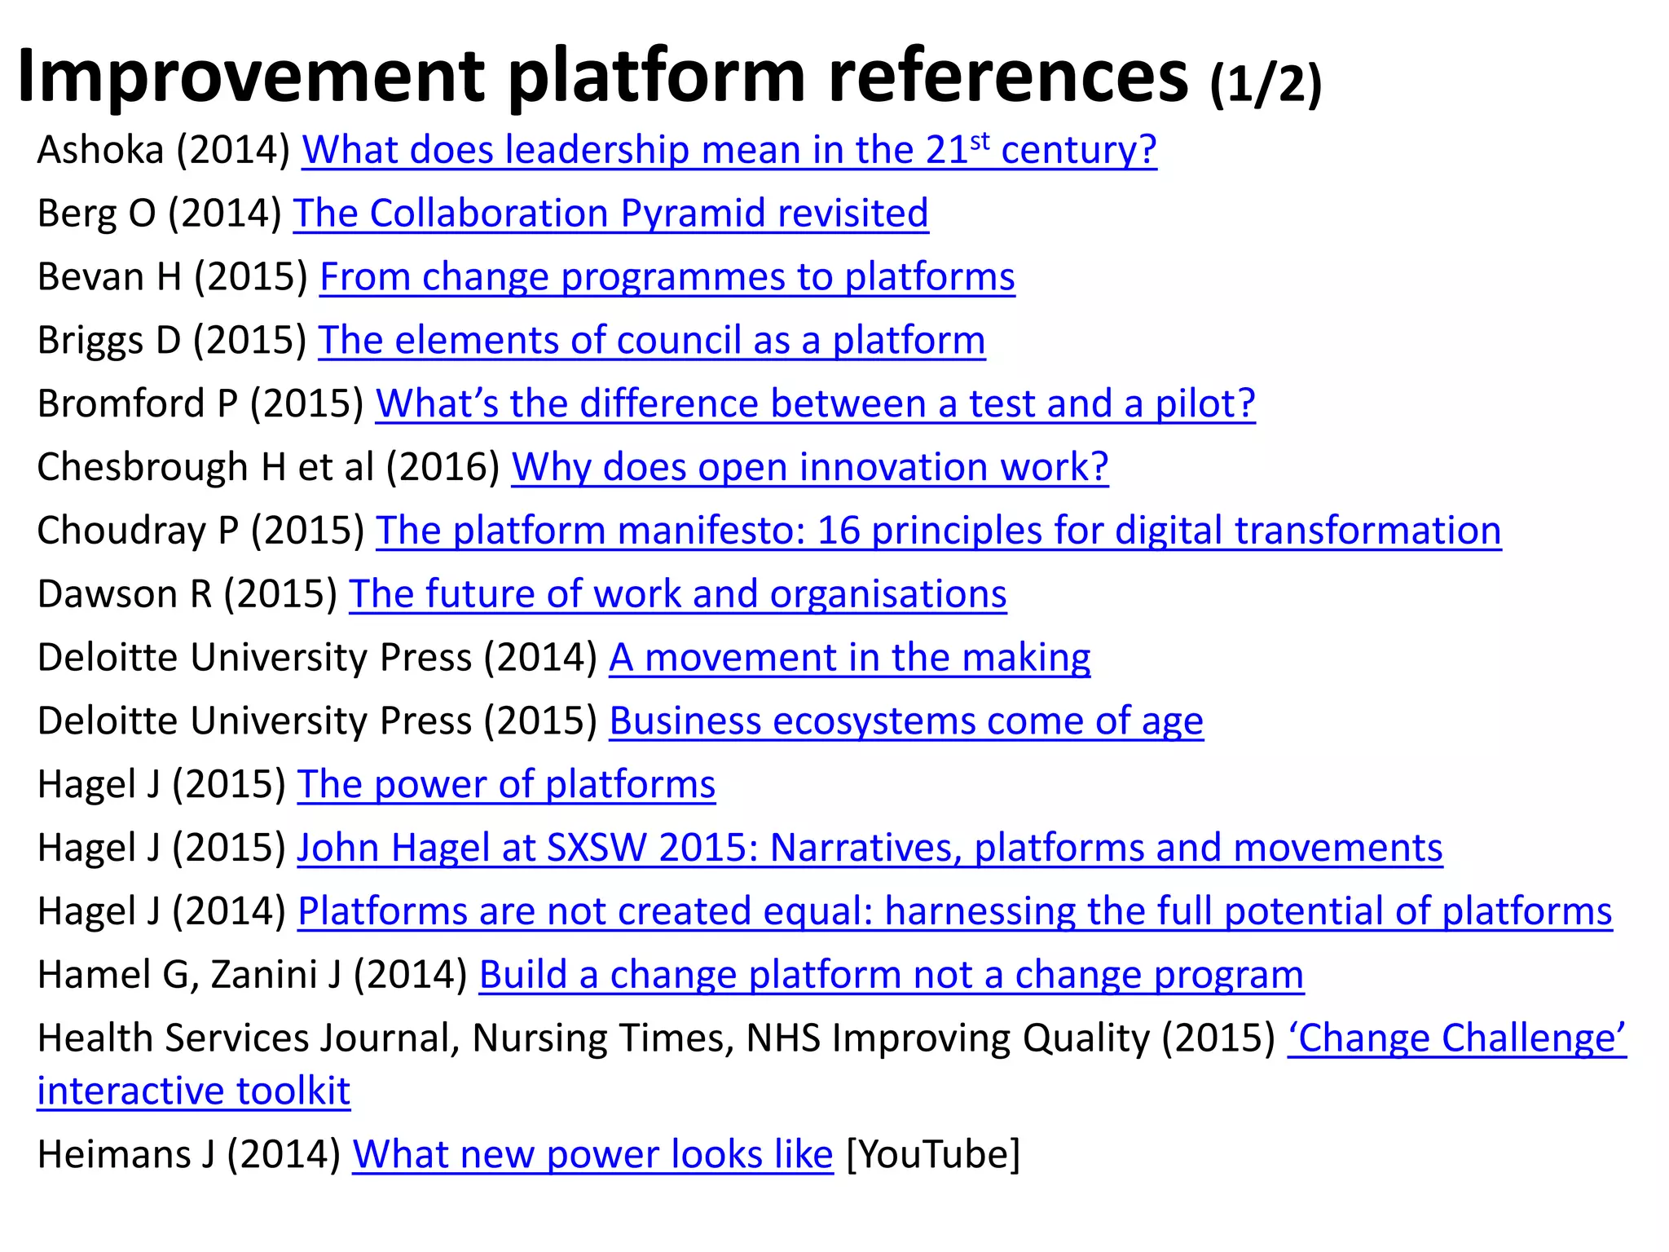This screenshot has width=1669, height=1252.
Task: Open 'Why does open innovation work?' link
Action: pos(810,467)
